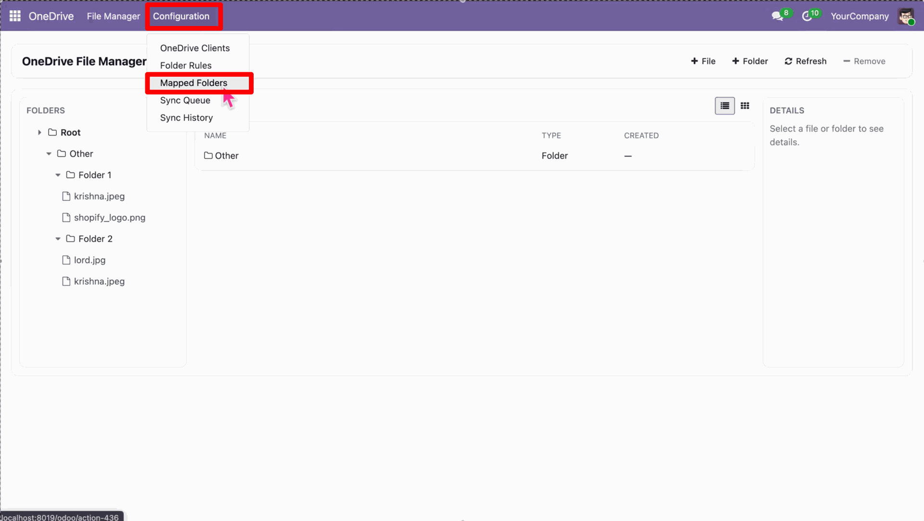Open the conversations chat bubble icon
This screenshot has height=521, width=924.
pos(777,16)
